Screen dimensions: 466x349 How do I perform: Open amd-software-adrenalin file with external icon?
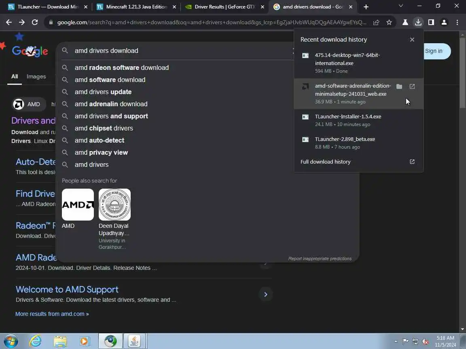(412, 86)
